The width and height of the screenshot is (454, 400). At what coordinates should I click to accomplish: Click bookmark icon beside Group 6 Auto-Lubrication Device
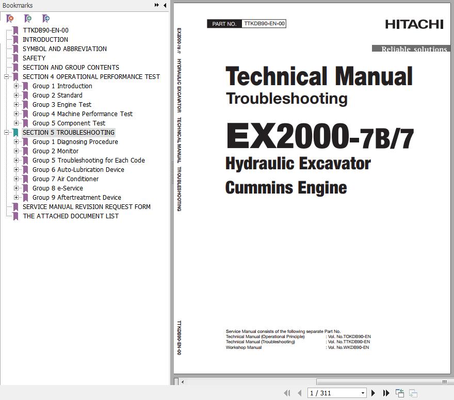(25, 169)
